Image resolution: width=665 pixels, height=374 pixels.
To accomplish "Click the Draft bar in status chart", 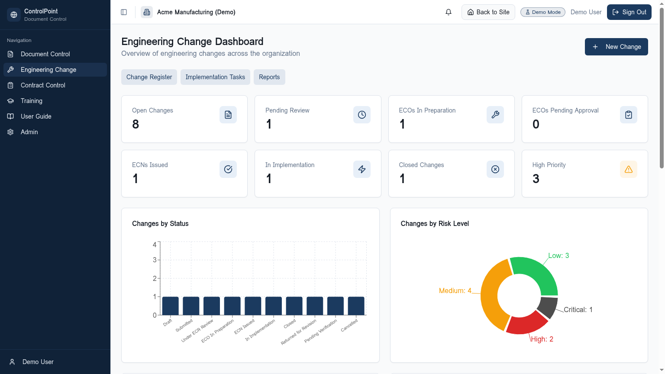I will tap(170, 306).
